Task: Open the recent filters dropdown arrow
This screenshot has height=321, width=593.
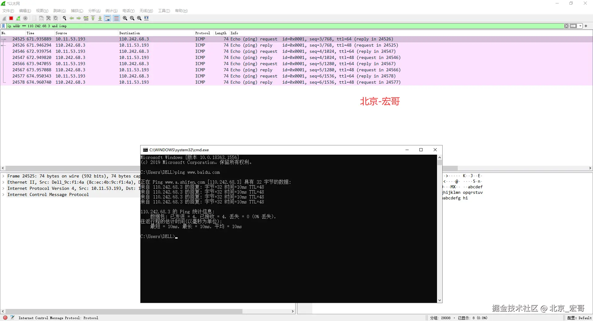Action: click(x=580, y=26)
